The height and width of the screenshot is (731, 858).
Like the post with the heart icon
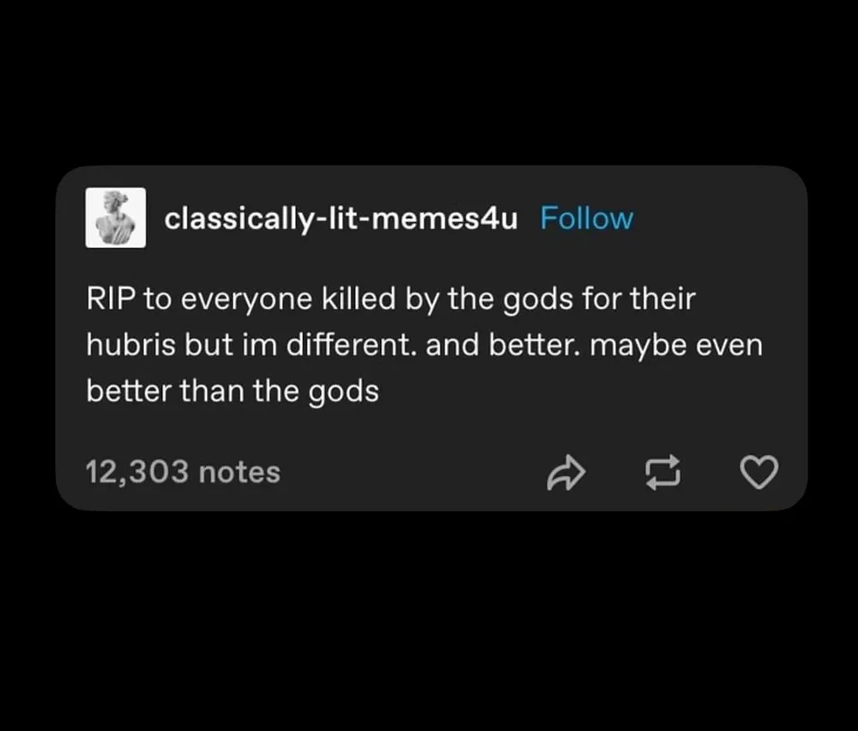pyautogui.click(x=759, y=472)
